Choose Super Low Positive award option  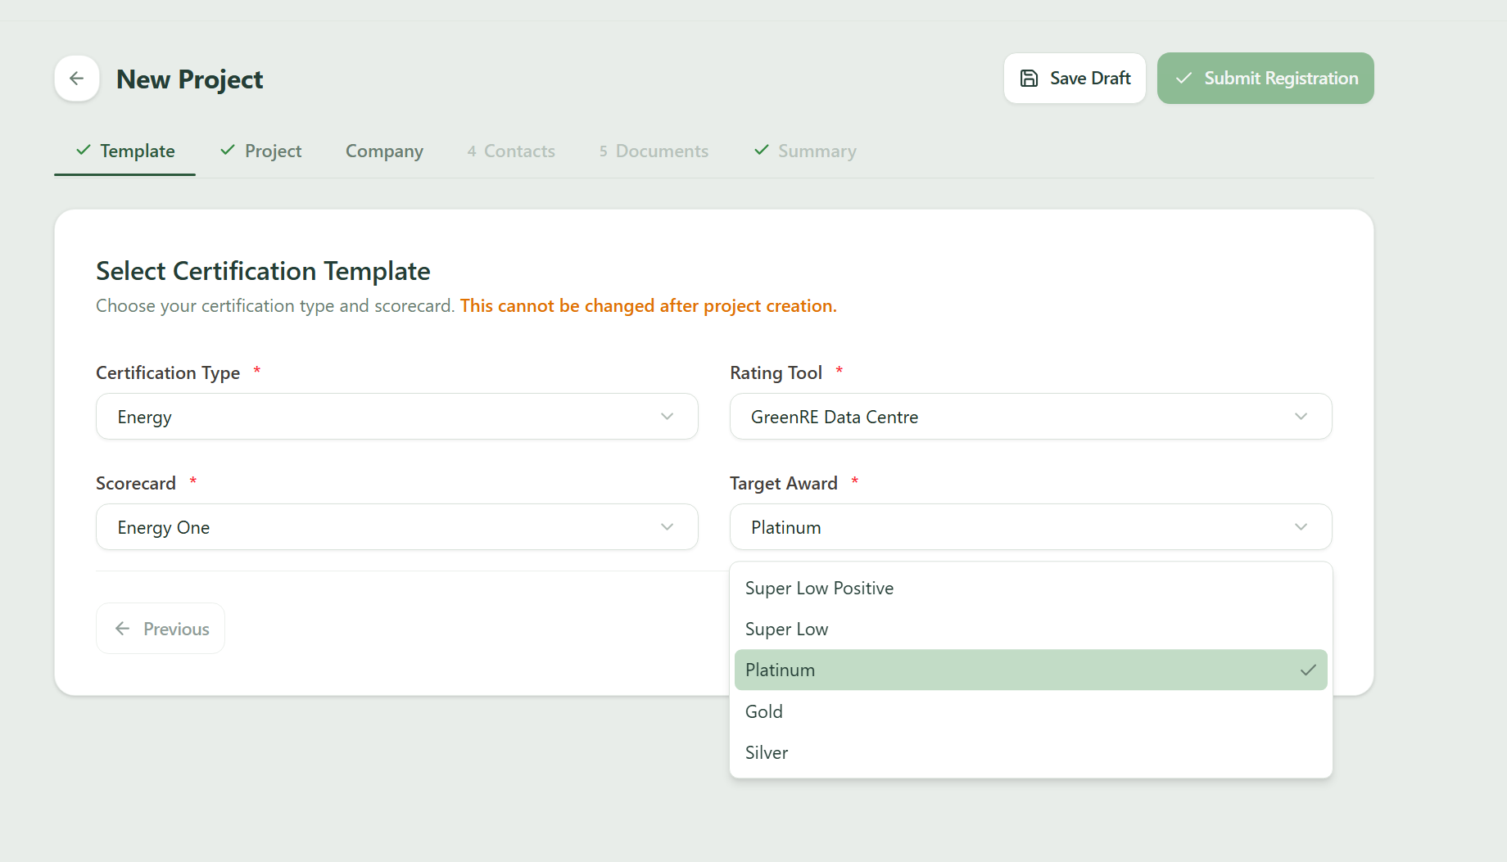pos(1031,589)
